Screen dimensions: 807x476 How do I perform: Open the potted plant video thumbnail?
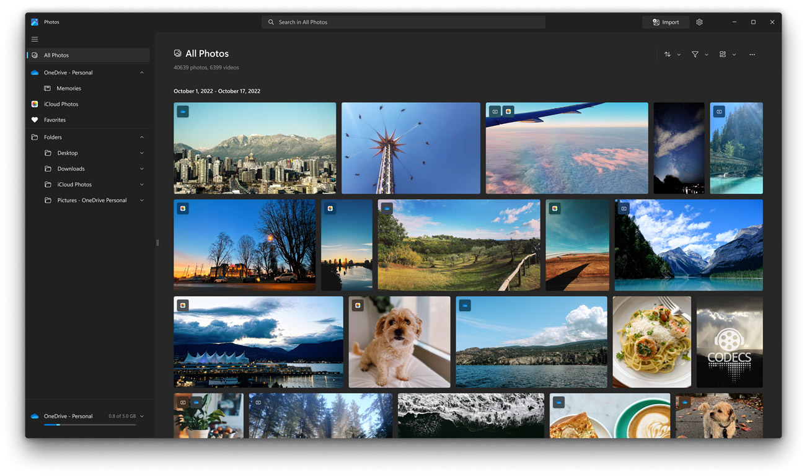[x=208, y=415]
